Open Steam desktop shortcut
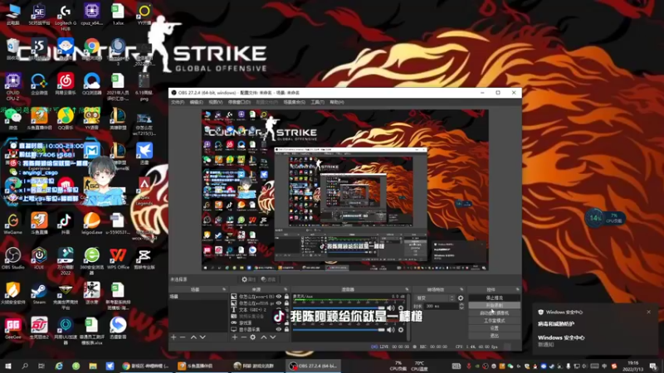 39,294
